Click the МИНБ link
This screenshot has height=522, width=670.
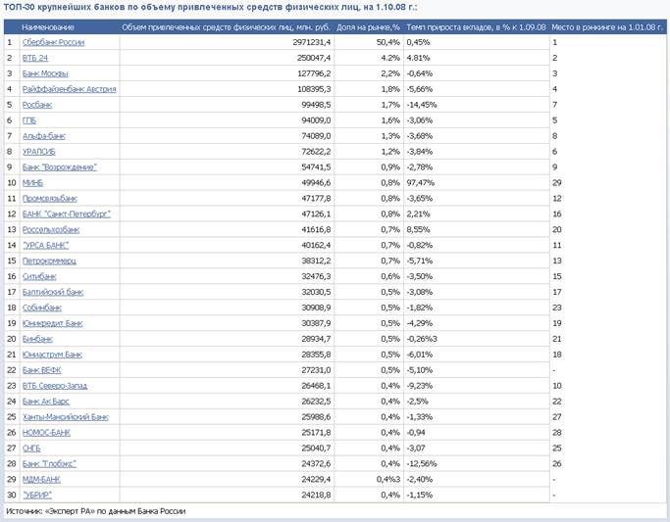(33, 183)
